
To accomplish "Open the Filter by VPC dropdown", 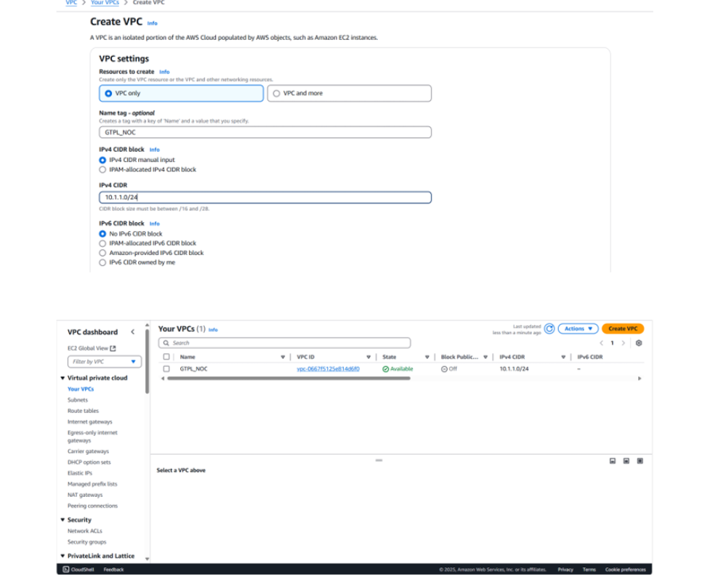I will pyautogui.click(x=104, y=362).
